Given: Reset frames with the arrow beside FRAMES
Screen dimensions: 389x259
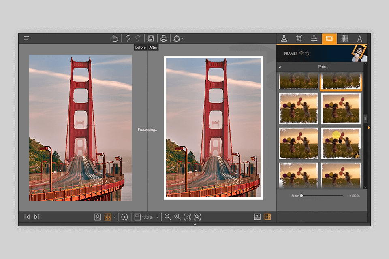Looking at the screenshot, I should click(307, 53).
